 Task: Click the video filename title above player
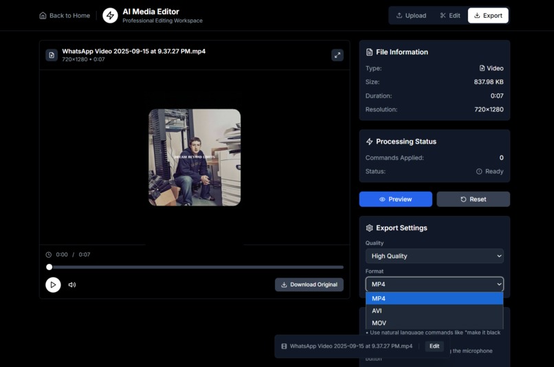(134, 52)
